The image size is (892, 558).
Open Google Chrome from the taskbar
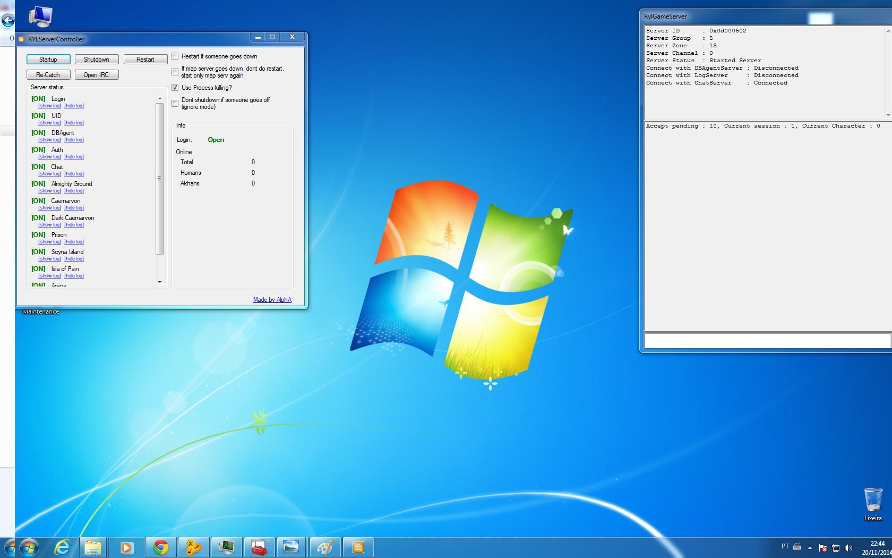[160, 547]
